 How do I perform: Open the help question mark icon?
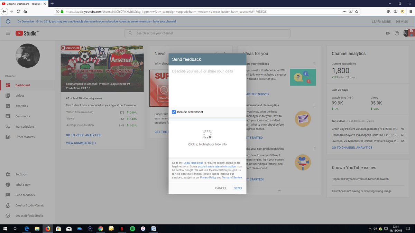click(x=397, y=33)
